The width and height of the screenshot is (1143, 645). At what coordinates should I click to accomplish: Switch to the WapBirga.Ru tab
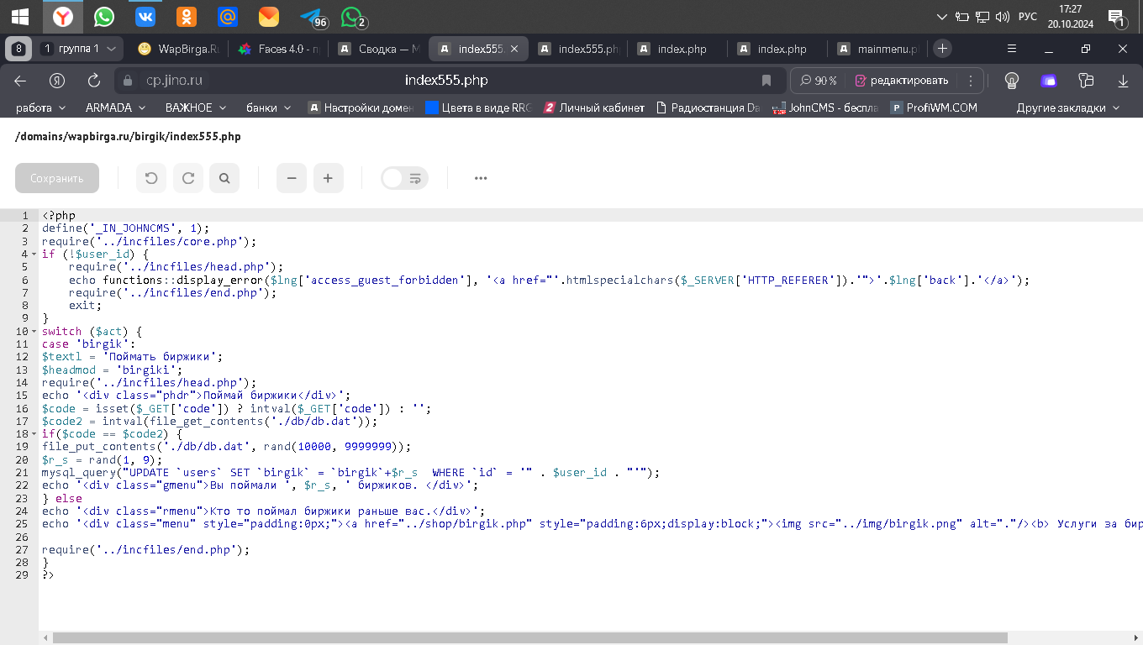click(x=178, y=49)
